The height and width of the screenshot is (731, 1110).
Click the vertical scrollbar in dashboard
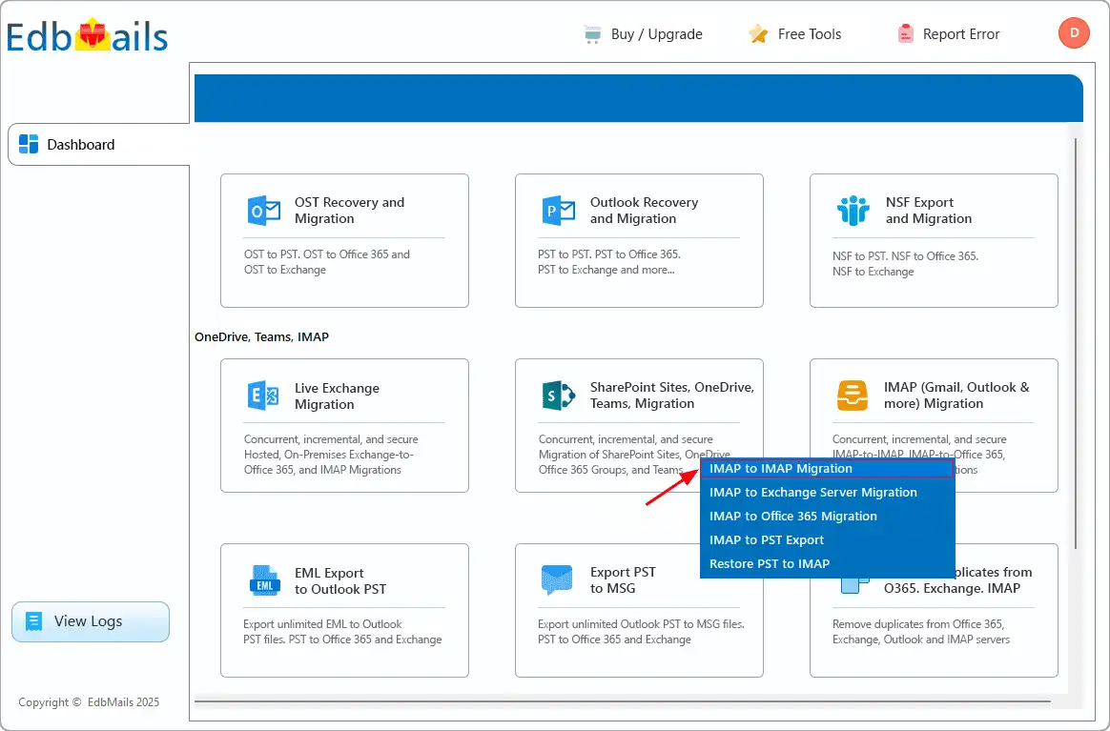point(1075,343)
